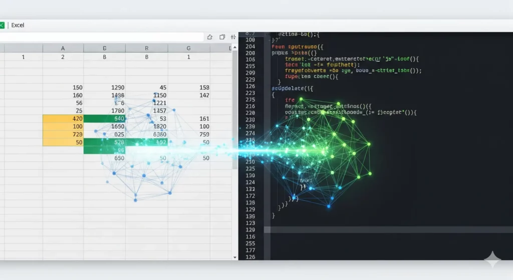513x280 pixels.
Task: Click the cell with value 1290
Action: pos(104,88)
